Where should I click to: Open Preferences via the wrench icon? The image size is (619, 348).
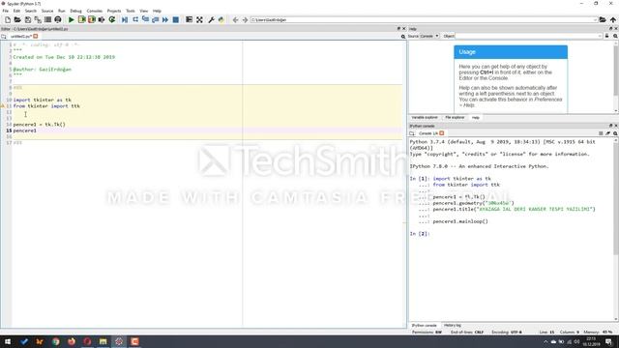(211, 19)
